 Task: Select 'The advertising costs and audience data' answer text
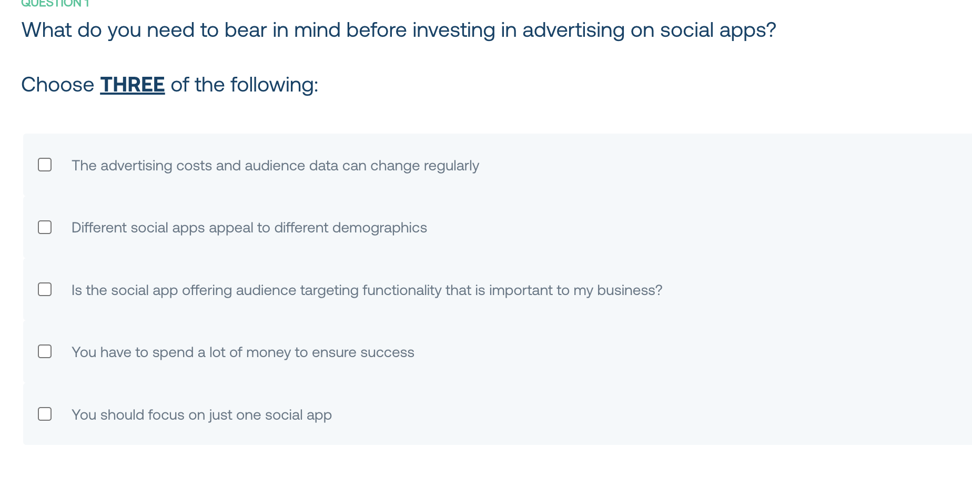(x=275, y=166)
